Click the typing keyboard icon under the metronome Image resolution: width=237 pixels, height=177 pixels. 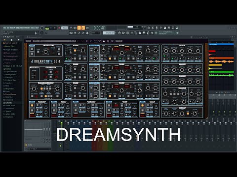(71, 33)
